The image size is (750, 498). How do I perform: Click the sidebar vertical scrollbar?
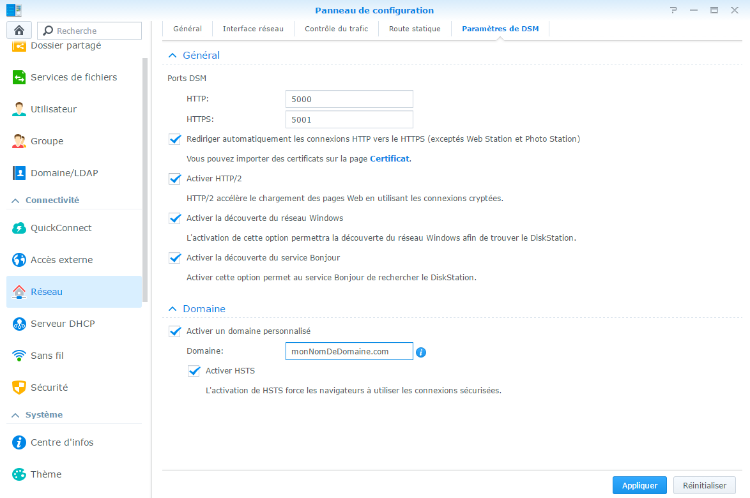pyautogui.click(x=145, y=179)
